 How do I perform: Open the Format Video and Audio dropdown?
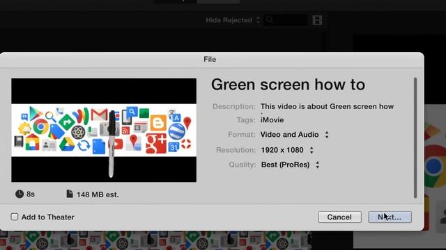(x=295, y=135)
